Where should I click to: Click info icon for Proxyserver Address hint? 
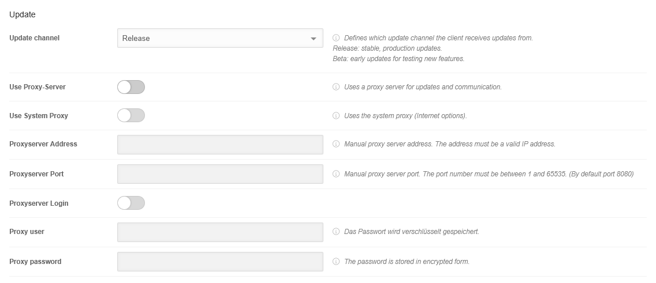point(336,144)
